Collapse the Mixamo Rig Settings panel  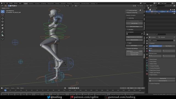pyautogui.click(x=127, y=48)
